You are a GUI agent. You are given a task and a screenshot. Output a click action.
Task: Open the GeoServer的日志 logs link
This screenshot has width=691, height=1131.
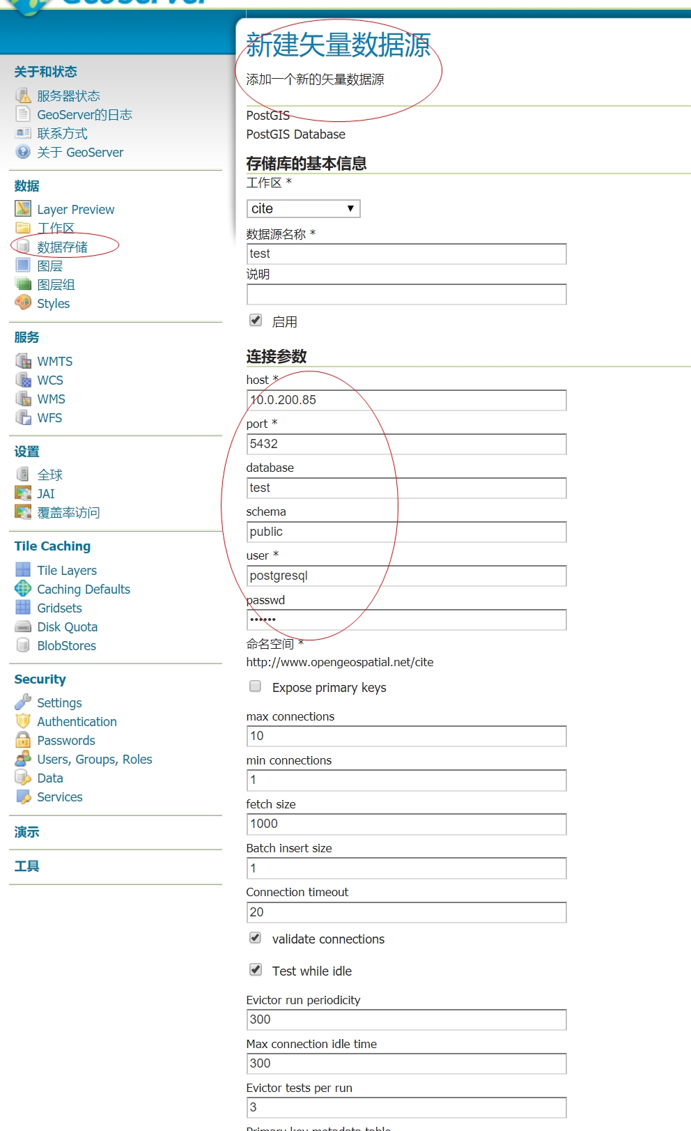pos(84,114)
